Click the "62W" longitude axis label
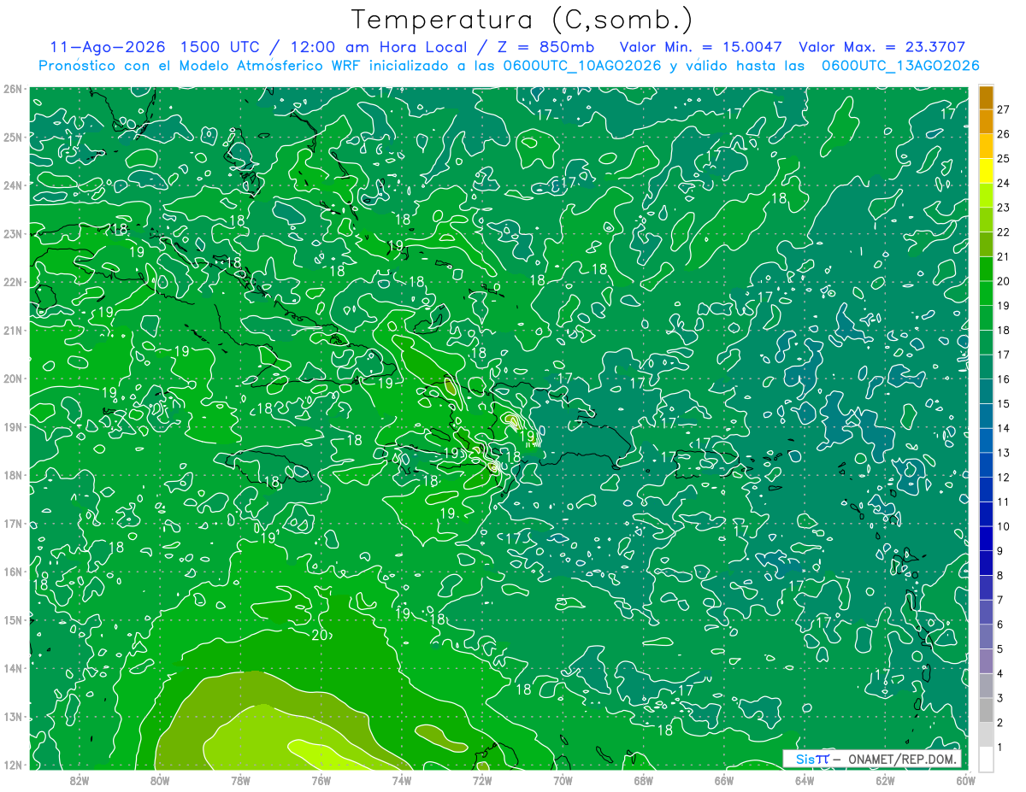The height and width of the screenshot is (792, 1026). 885,780
